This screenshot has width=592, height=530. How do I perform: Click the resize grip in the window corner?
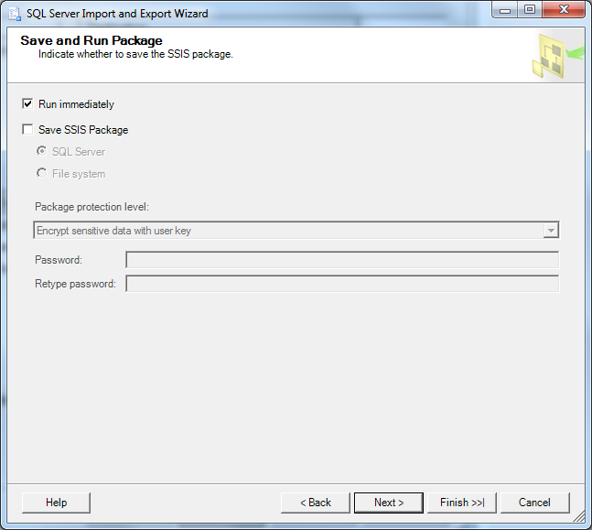(579, 517)
